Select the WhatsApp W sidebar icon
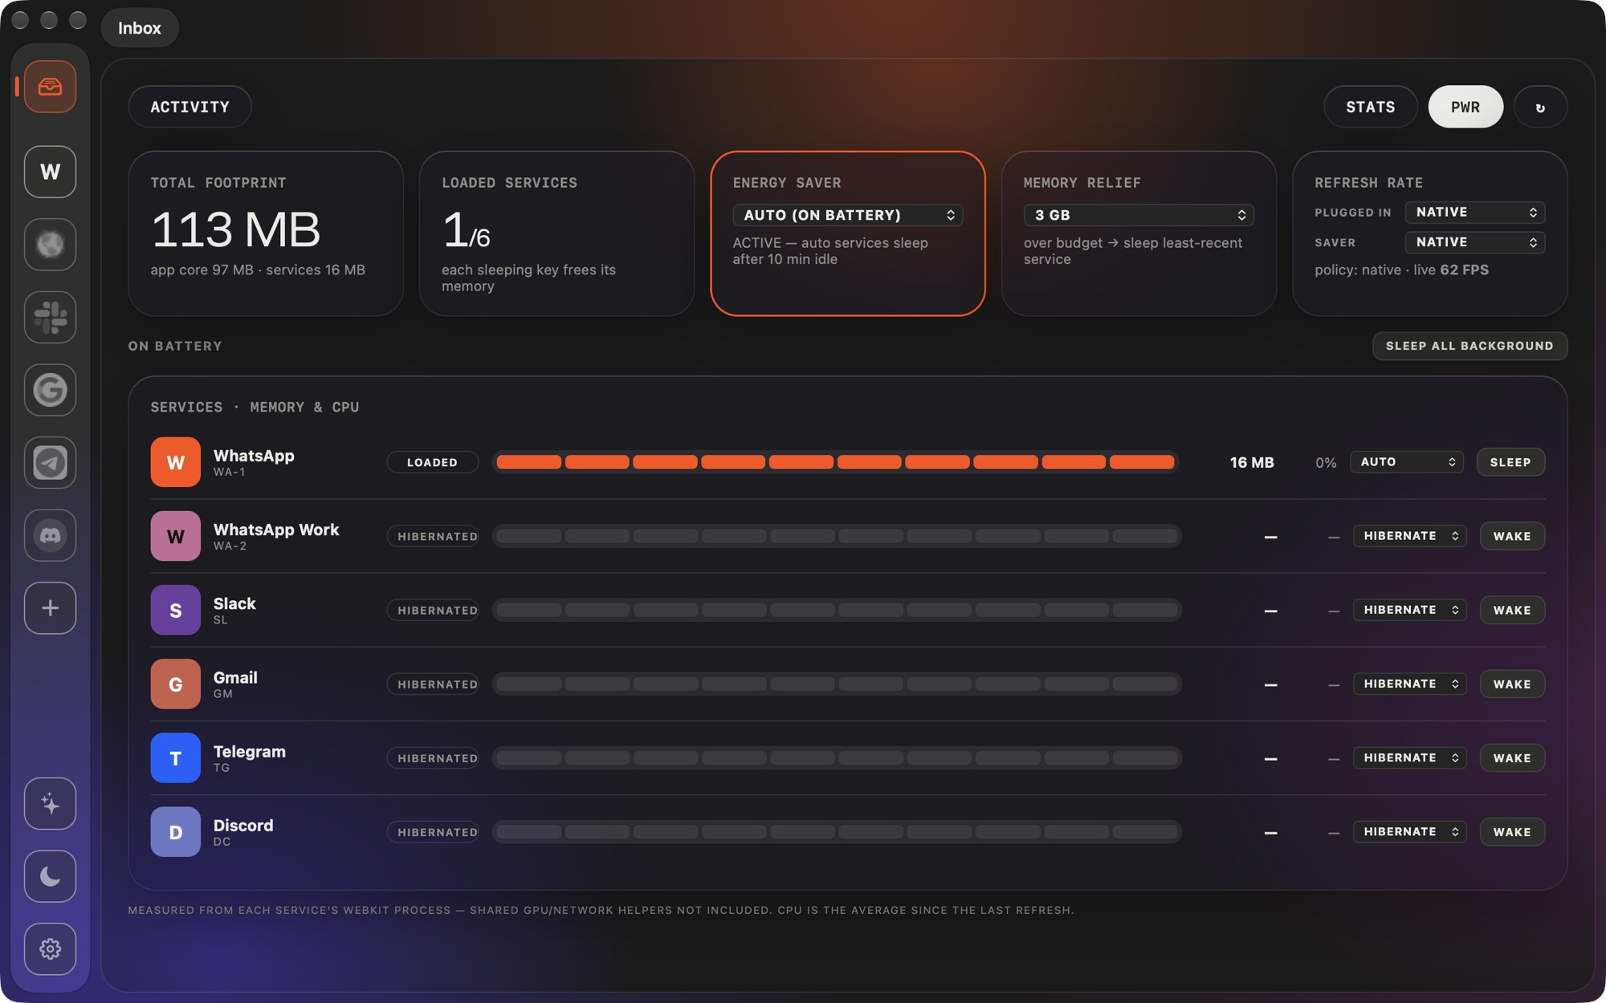 pos(50,172)
